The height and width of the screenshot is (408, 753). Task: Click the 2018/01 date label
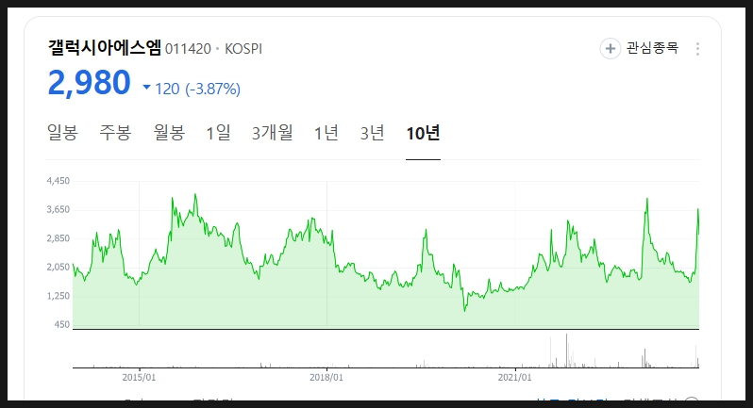point(326,377)
